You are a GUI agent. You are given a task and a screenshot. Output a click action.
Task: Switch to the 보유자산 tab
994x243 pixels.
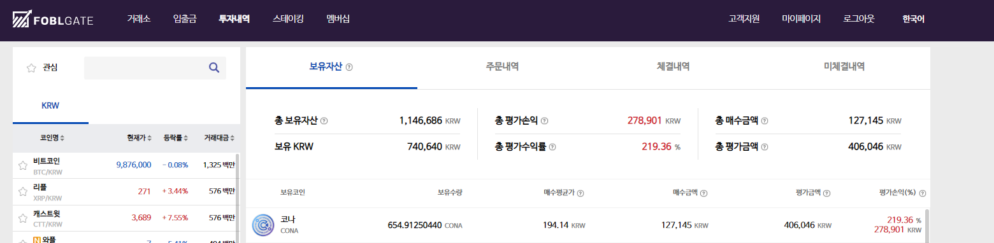(x=331, y=67)
